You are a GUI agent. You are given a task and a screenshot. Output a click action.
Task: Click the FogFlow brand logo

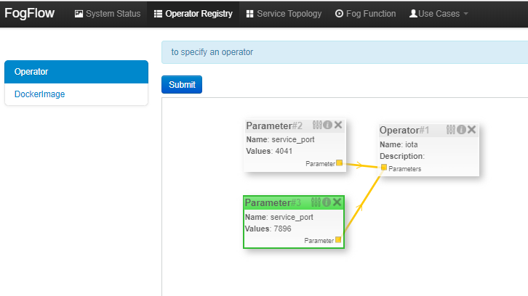(x=31, y=14)
